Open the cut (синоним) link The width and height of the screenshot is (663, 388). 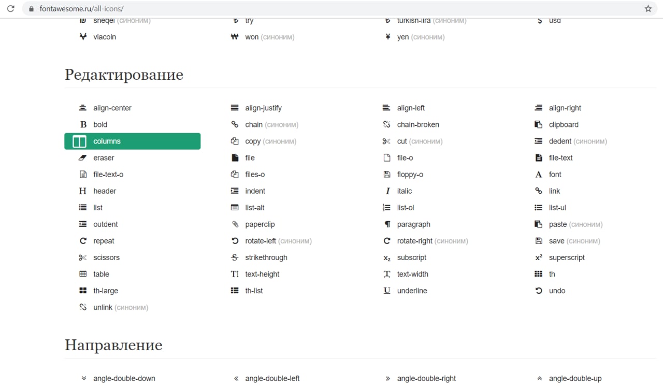[420, 141]
